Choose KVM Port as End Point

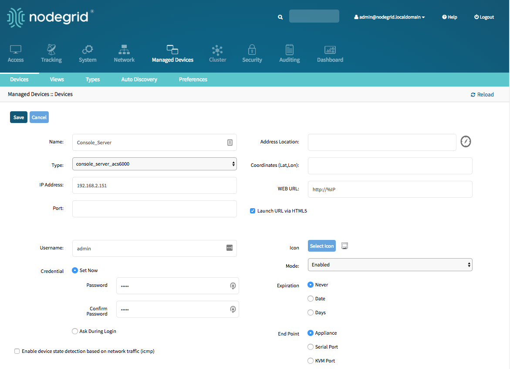tap(311, 361)
